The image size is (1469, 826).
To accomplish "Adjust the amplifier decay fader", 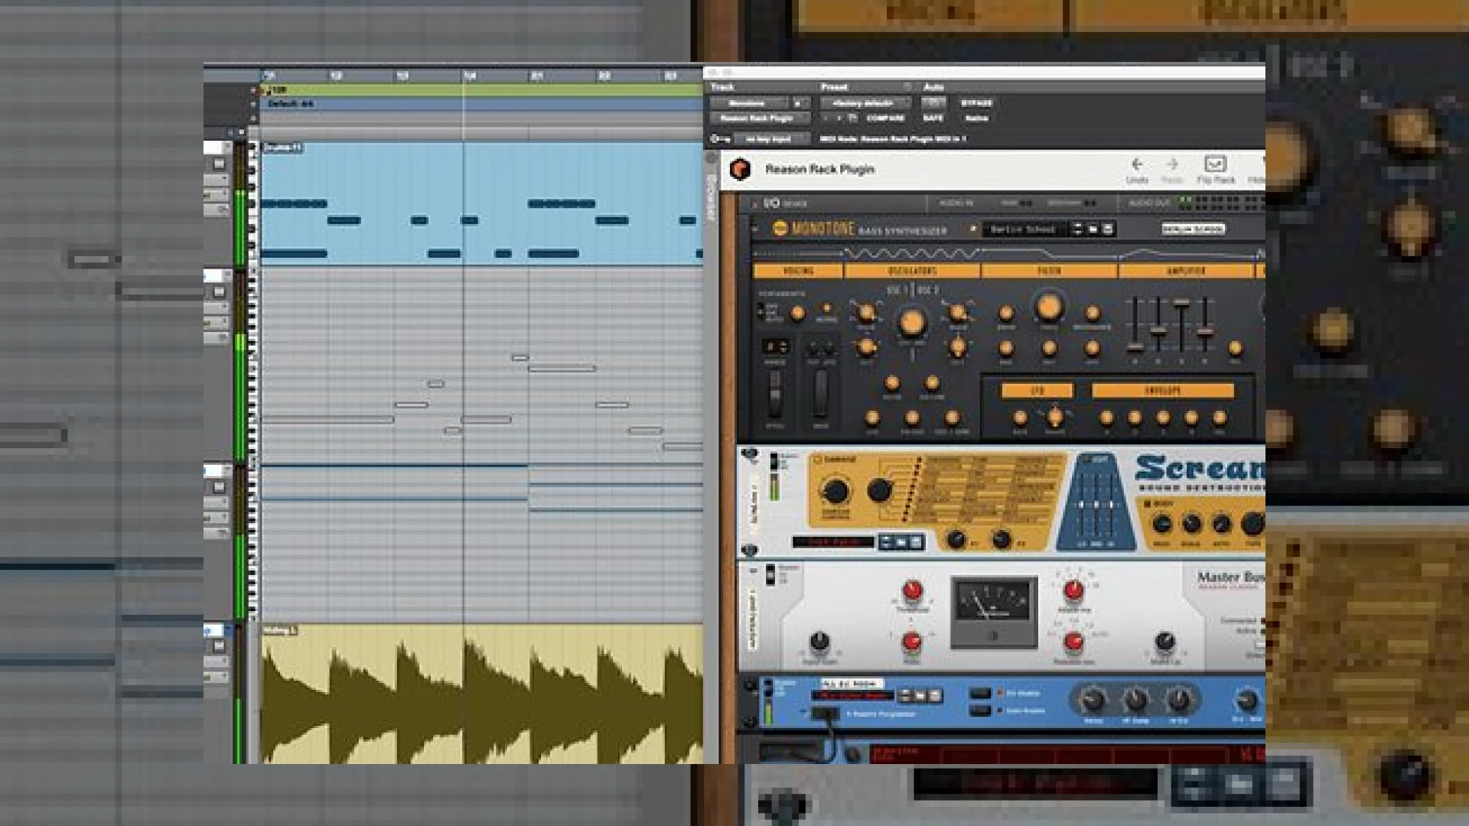I will 1158,332.
